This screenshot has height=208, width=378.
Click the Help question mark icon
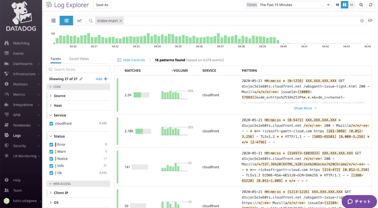7,180
